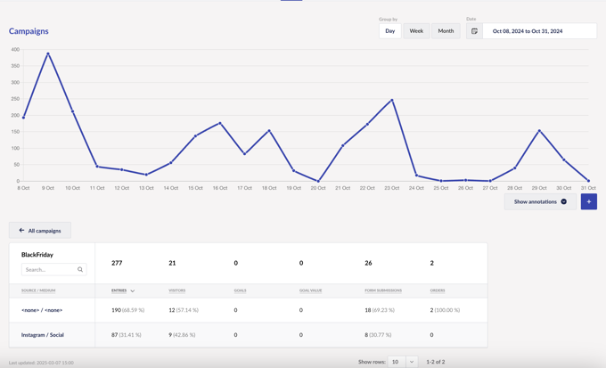Switch grouping to Month
This screenshot has width=606, height=368.
click(446, 31)
